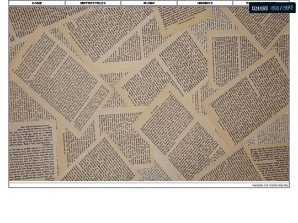This screenshot has height=223, width=298.
Task: Click the 'website not mobile friendly' footer text
Action: tap(270, 185)
